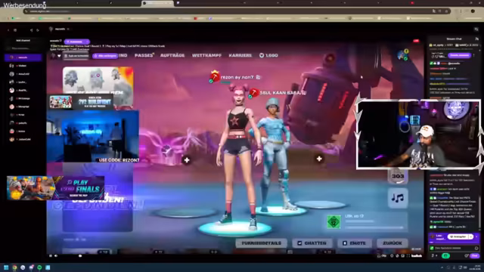Expand the arrow on chat Aneignen button
Screen dimensions: 484x272
470,236
